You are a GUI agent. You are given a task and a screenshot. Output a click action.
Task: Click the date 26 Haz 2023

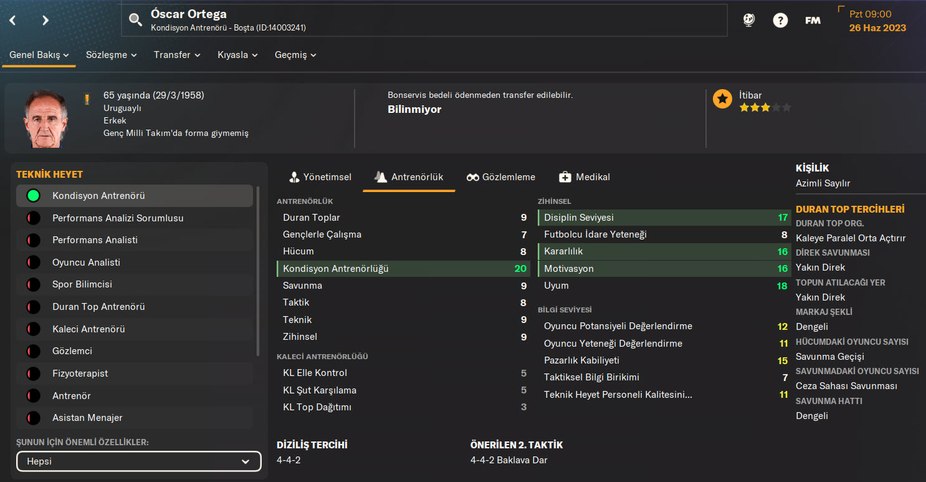(x=877, y=28)
